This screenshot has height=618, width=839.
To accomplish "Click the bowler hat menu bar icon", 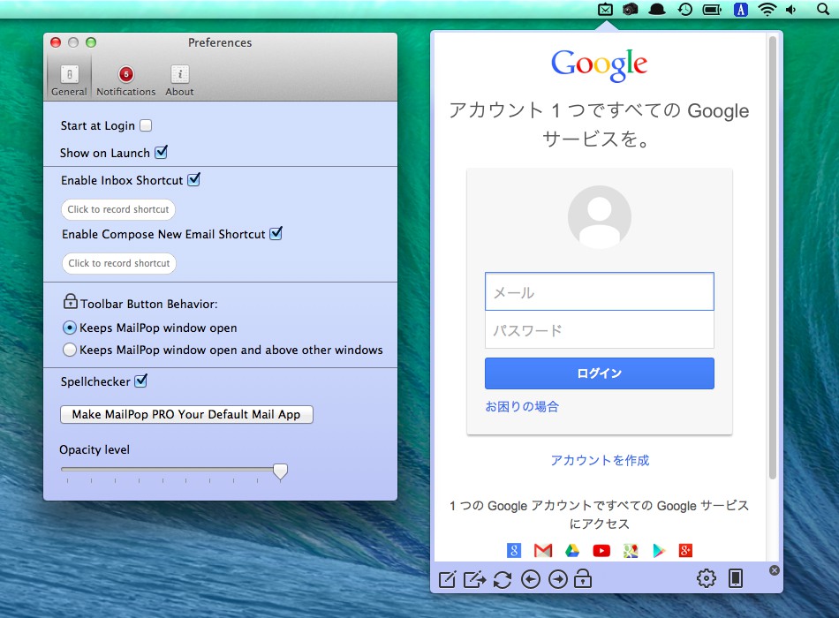I will pyautogui.click(x=656, y=10).
